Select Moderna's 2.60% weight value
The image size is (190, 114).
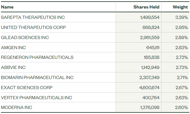181,107
